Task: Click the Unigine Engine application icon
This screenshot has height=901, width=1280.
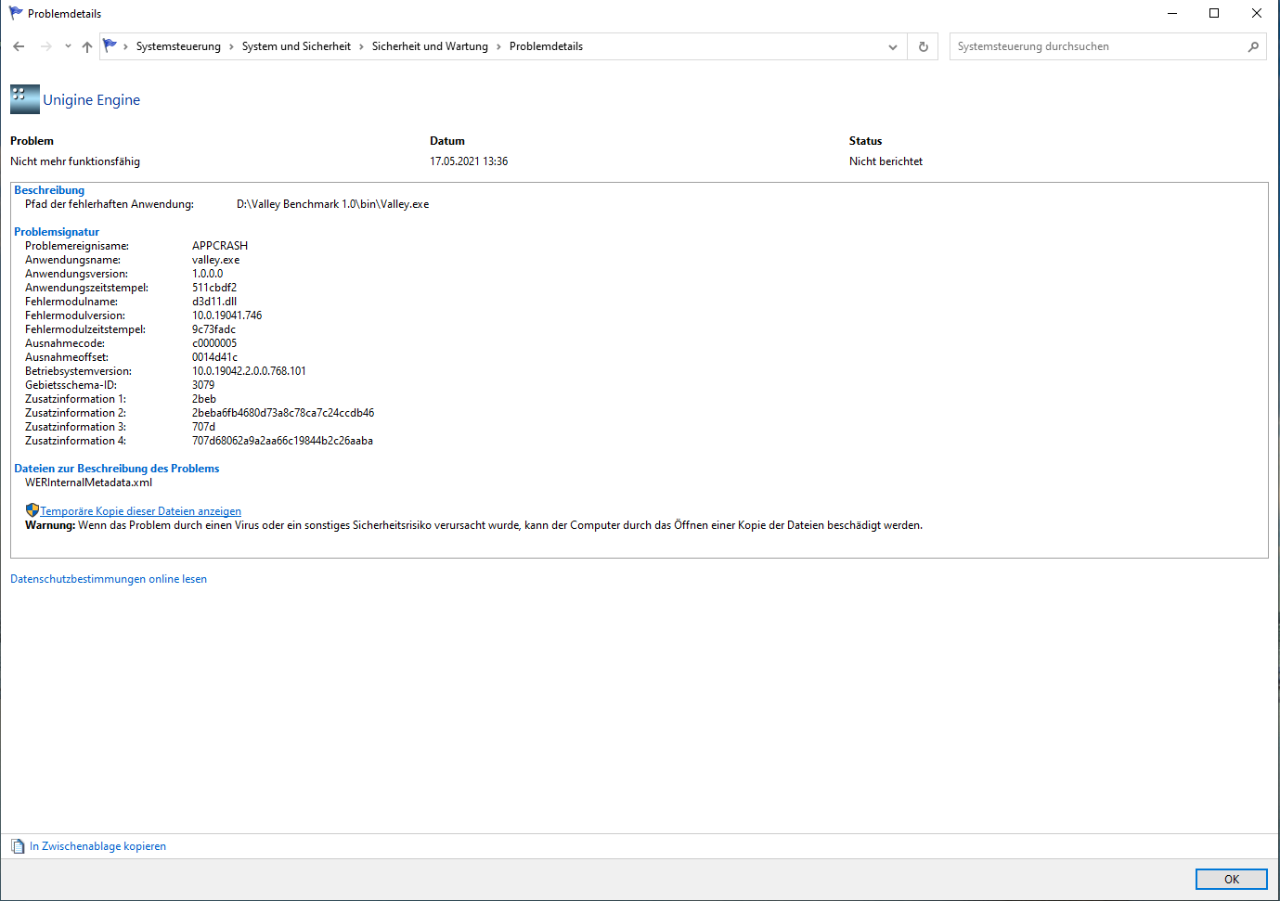Action: click(25, 99)
